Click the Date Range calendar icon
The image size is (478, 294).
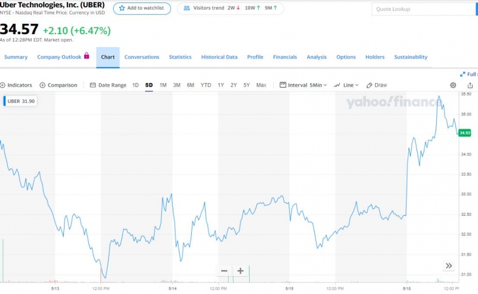pyautogui.click(x=93, y=85)
